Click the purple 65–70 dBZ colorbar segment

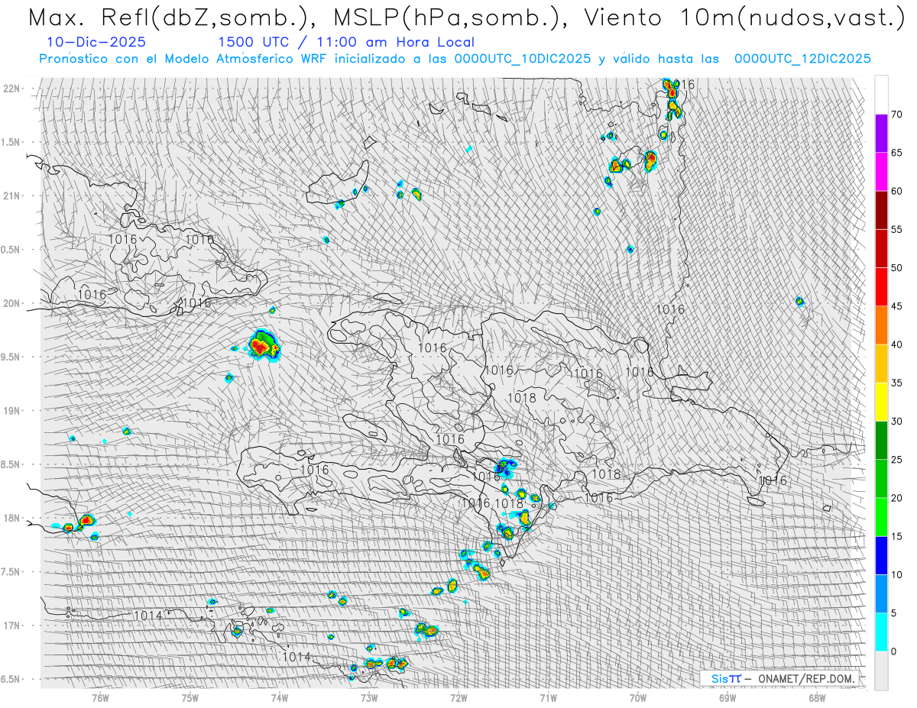(881, 134)
